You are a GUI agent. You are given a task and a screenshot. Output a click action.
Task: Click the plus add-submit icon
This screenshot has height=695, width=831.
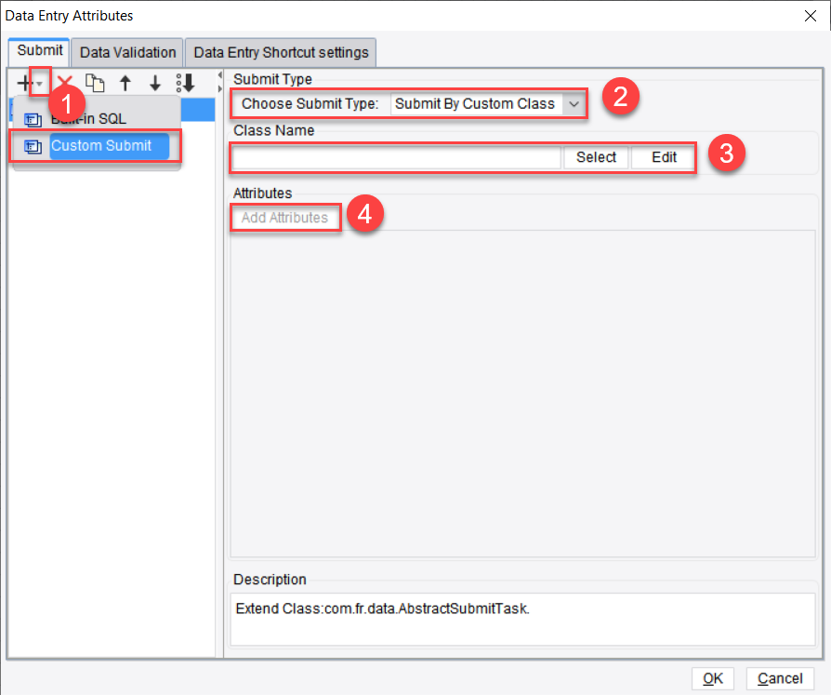click(24, 83)
